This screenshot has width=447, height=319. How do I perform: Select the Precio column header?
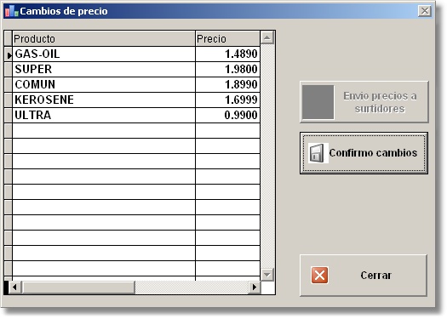(x=228, y=39)
